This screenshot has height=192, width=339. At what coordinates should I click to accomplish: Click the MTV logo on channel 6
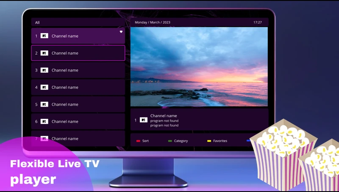(x=44, y=121)
